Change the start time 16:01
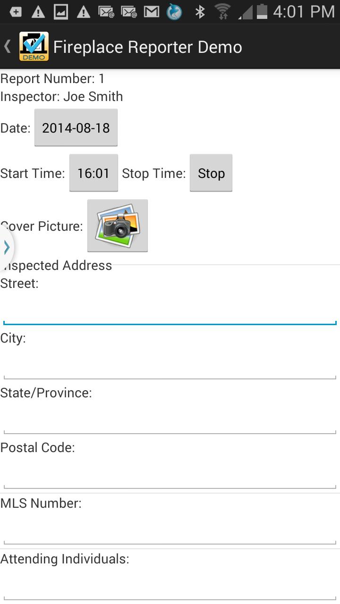Screen dimensions: 340x604 pos(93,173)
